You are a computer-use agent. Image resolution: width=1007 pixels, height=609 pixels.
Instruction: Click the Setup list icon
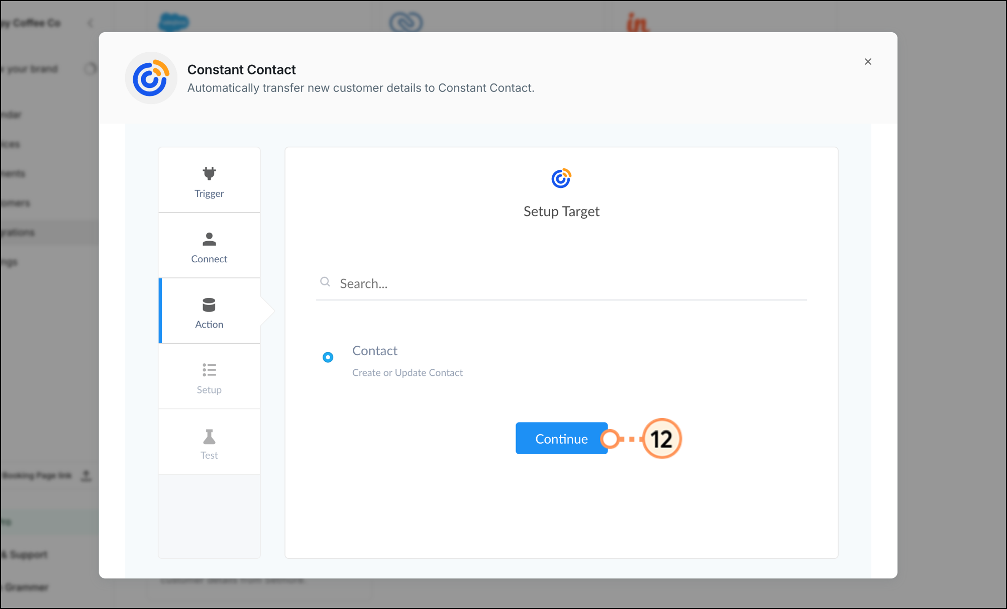click(209, 370)
